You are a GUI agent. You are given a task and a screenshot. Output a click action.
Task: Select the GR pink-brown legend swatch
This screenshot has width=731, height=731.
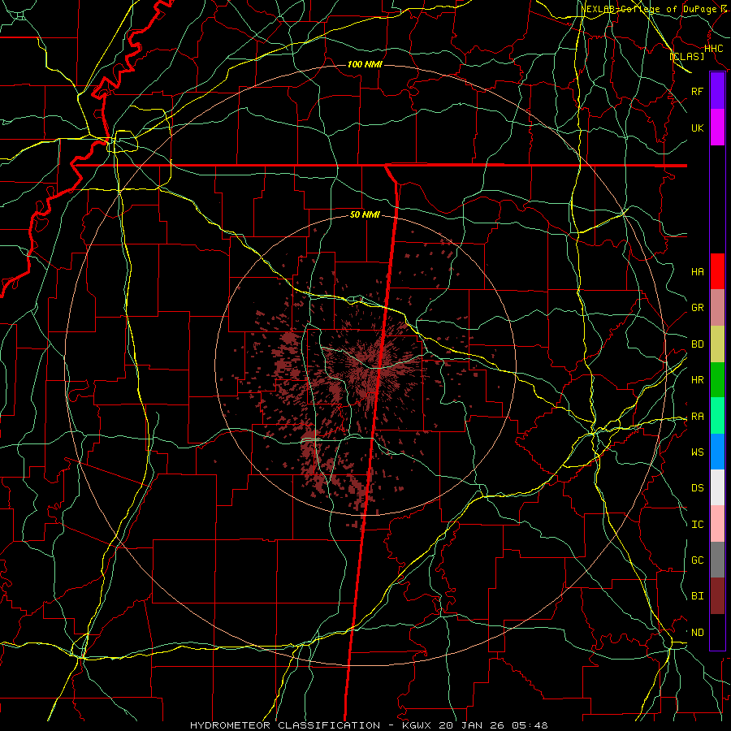coord(717,308)
